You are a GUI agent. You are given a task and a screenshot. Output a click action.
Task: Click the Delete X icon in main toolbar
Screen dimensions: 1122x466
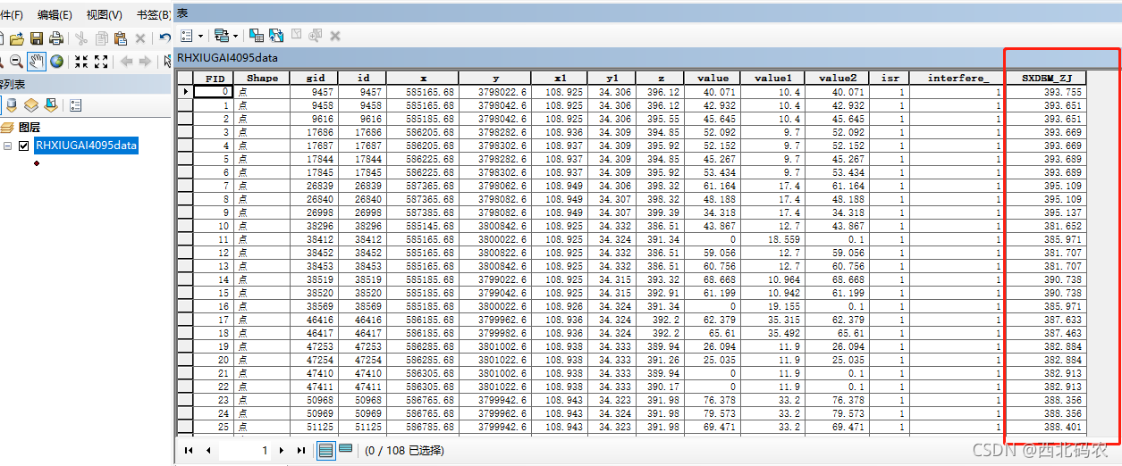point(140,38)
